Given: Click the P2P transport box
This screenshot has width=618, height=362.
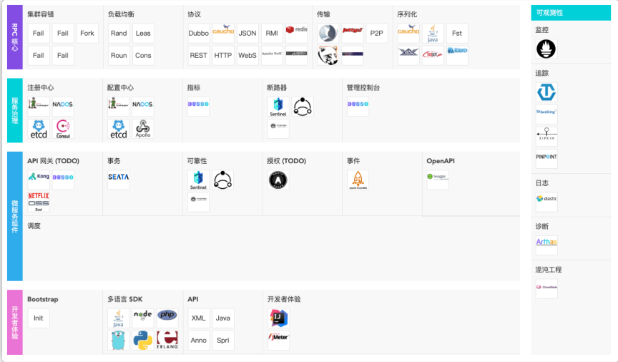Looking at the screenshot, I should 376,34.
